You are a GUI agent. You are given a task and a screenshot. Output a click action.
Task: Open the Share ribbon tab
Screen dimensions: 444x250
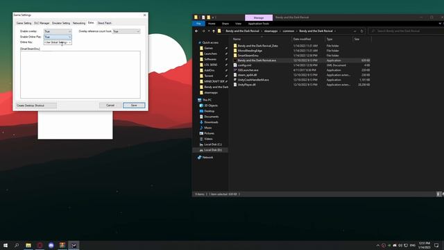[225, 24]
